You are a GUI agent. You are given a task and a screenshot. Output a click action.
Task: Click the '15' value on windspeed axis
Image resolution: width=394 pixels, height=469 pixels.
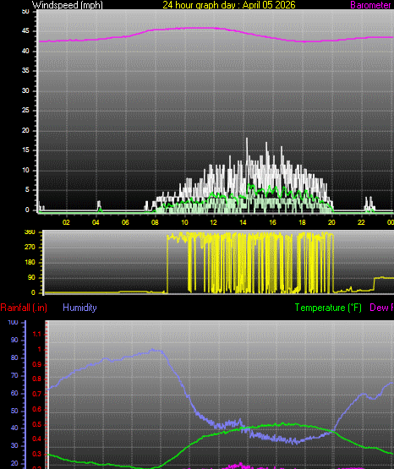pos(25,150)
